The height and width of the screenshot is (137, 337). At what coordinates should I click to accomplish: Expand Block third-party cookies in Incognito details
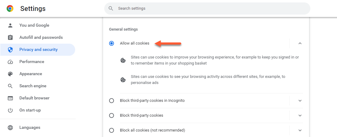pos(300,101)
